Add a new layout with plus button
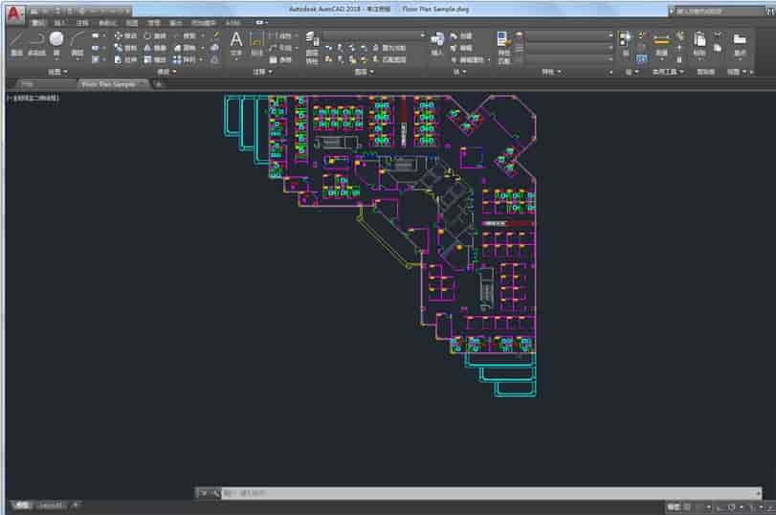The height and width of the screenshot is (515, 776). tap(76, 505)
